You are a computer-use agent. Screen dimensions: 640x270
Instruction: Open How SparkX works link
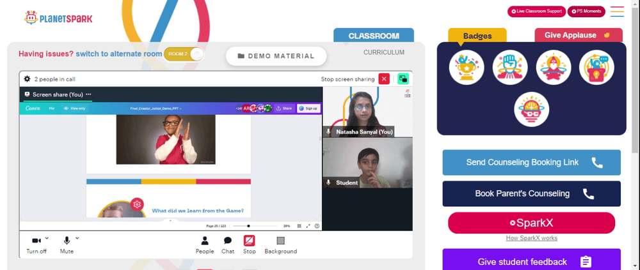point(531,238)
